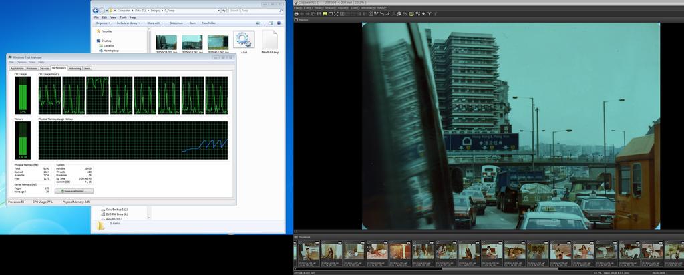Viewport: 684px width, 275px height.
Task: Open the Adjust menu in Capture NX-D
Action: tap(343, 8)
